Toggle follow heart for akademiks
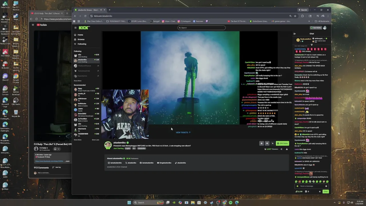The height and width of the screenshot is (206, 366). (x=267, y=143)
